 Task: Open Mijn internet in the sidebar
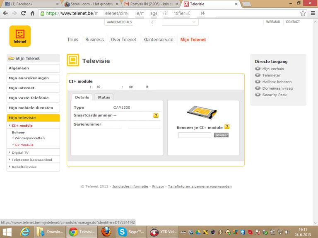(33, 88)
